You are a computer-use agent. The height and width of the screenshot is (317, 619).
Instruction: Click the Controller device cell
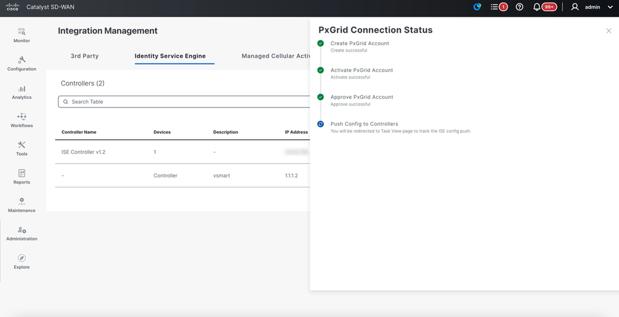click(166, 176)
